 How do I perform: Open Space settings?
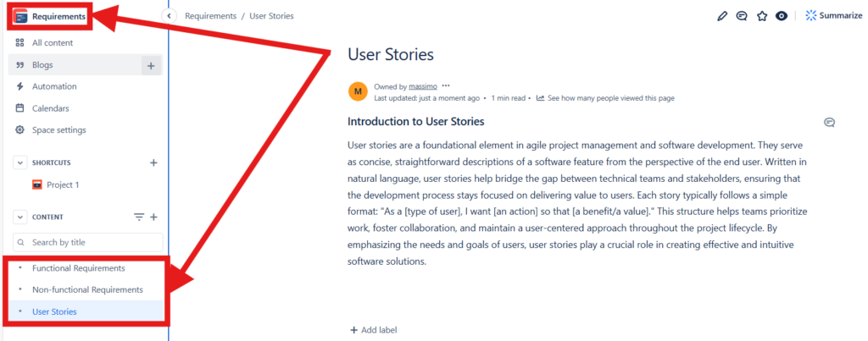(58, 130)
